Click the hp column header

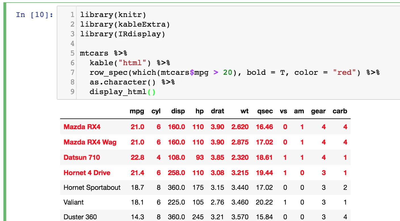click(200, 111)
